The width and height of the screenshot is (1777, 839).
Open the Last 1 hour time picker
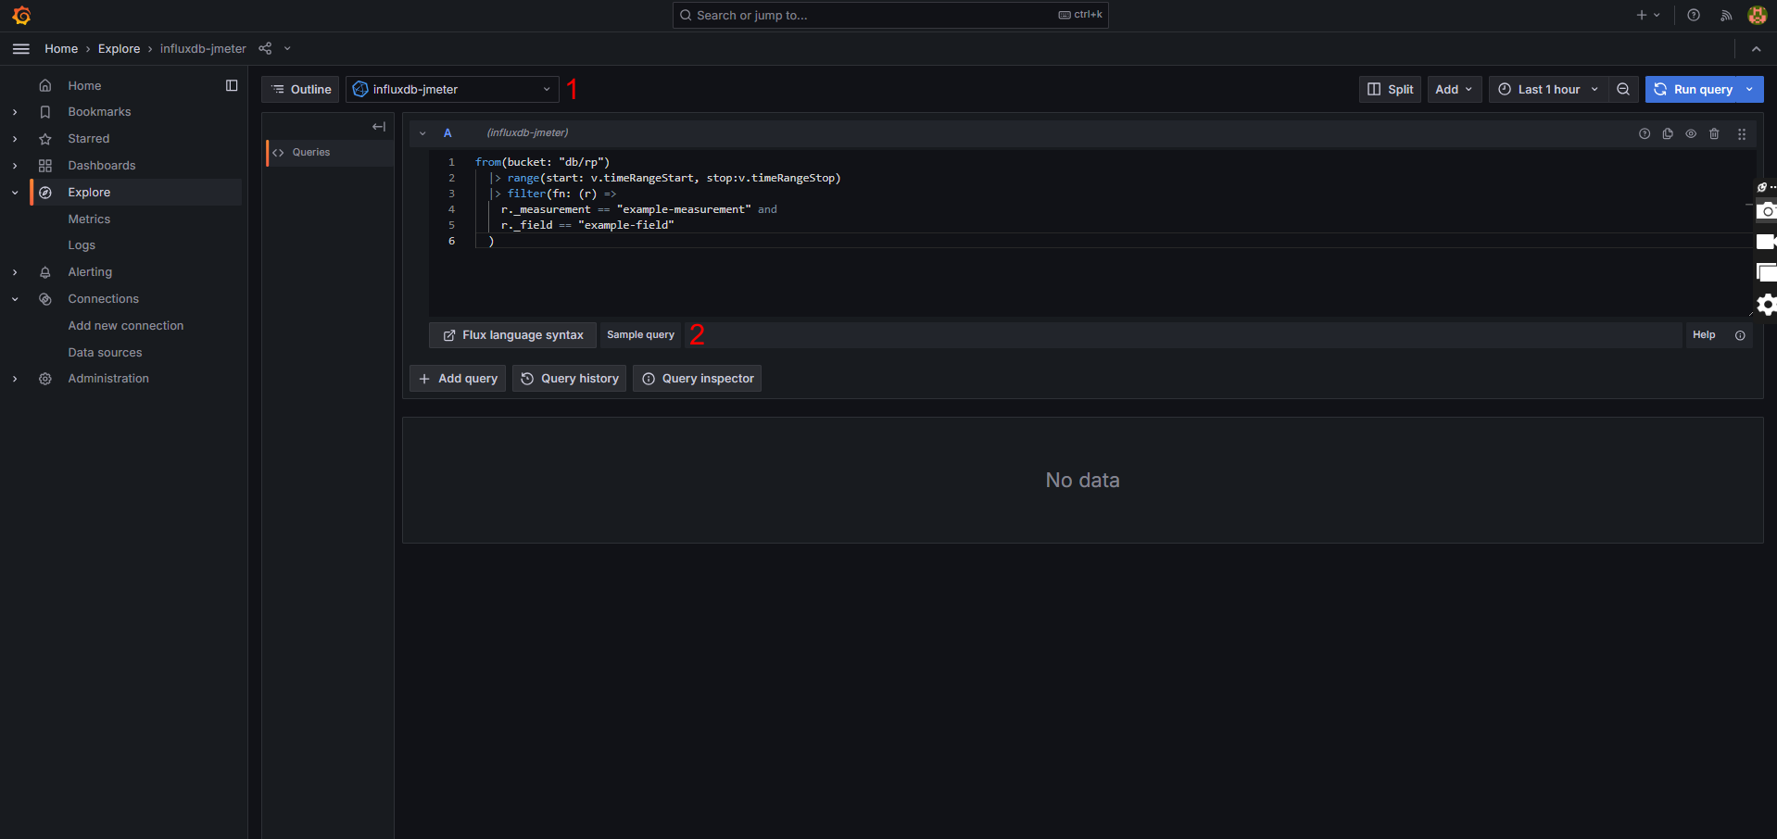[x=1548, y=89]
